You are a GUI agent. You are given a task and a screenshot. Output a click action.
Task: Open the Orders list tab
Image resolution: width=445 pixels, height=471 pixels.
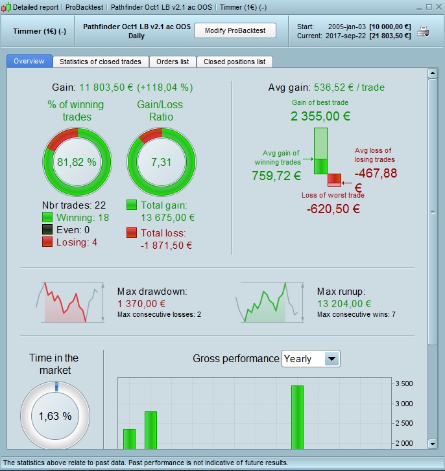tap(173, 62)
